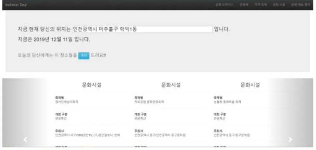This screenshot has height=150, width=316.
Task: Open the 문화 시설 menu item
Action: (x=279, y=5)
